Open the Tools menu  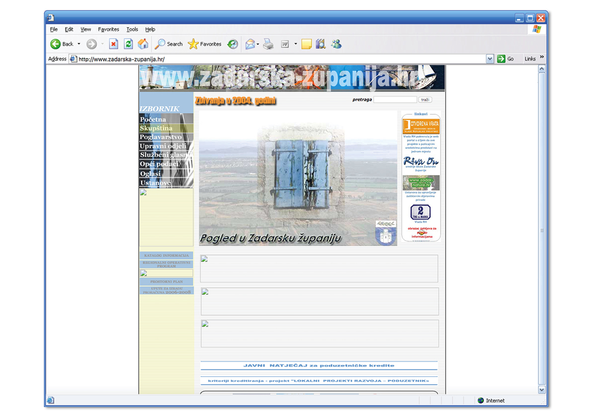coord(132,29)
